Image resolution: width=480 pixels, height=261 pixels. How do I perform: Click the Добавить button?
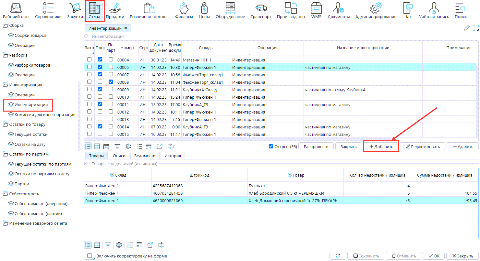click(x=381, y=147)
